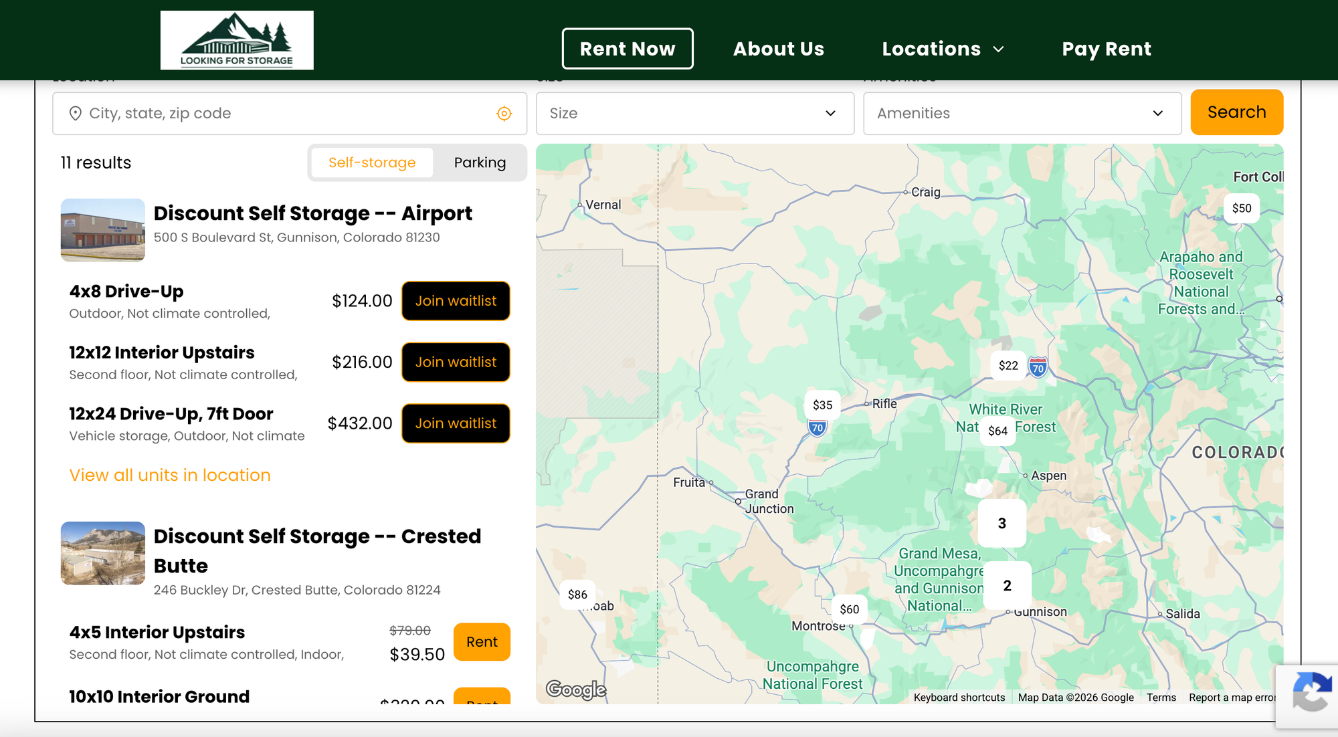
Task: Click the $86 map marker near Moab
Action: point(577,595)
